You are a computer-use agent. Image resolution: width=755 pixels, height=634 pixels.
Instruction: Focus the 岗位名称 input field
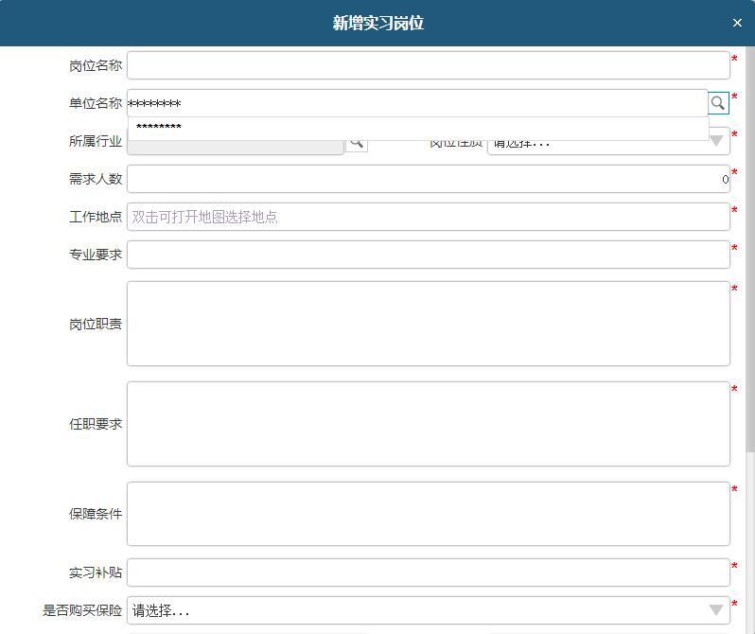tap(428, 65)
